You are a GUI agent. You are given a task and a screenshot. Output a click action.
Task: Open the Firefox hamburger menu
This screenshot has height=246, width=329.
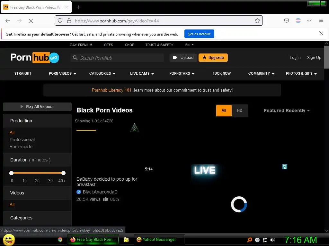pos(321,20)
